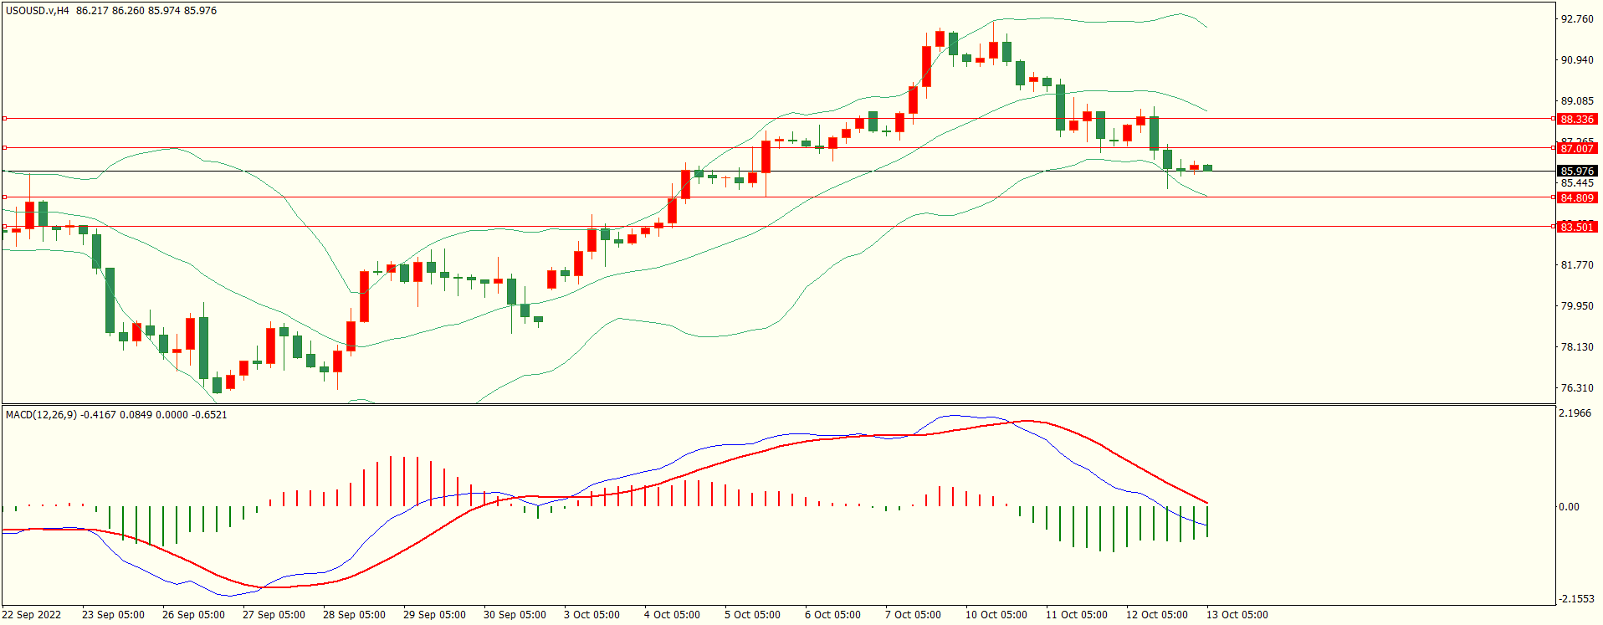Click the 76.310 price axis value
This screenshot has width=1603, height=625.
[1577, 387]
